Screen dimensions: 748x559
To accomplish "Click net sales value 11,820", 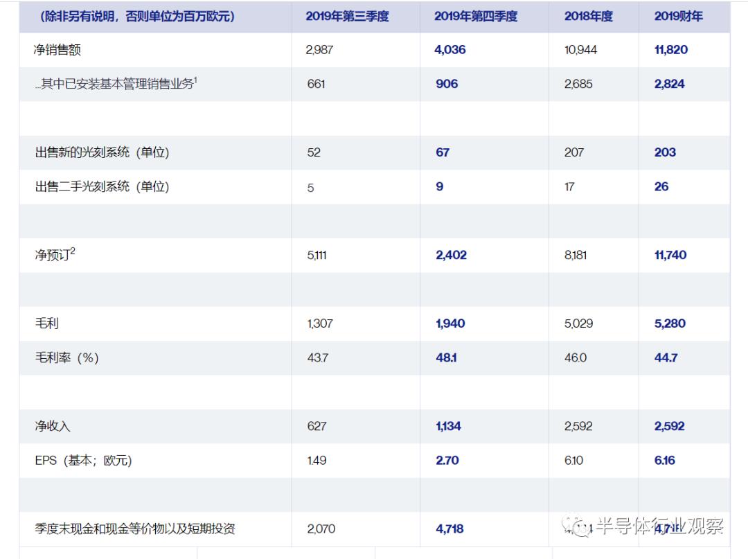I will point(670,50).
